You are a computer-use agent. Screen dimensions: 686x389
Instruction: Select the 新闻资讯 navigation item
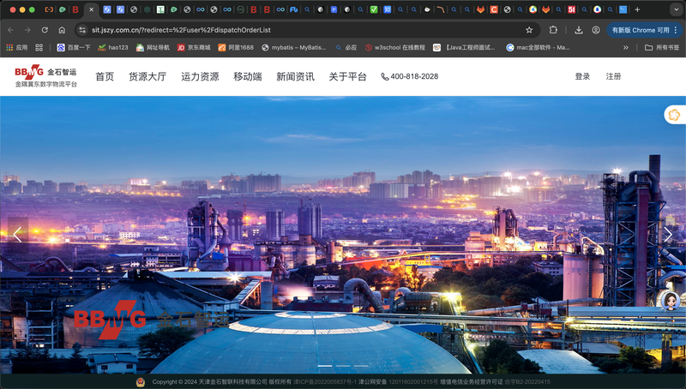(295, 76)
